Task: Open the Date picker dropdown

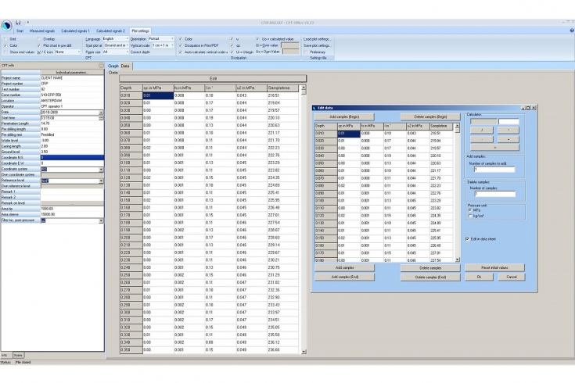Action: (101, 113)
